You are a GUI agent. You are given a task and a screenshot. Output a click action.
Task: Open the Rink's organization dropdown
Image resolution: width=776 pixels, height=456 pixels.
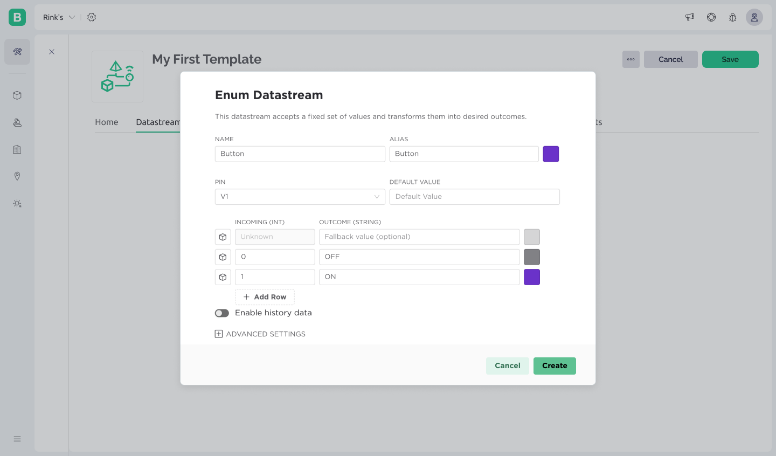(59, 17)
